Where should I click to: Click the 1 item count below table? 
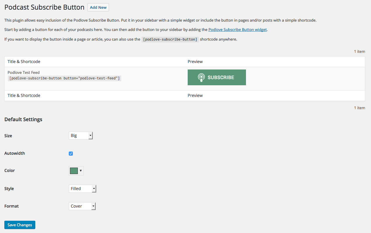(360, 108)
